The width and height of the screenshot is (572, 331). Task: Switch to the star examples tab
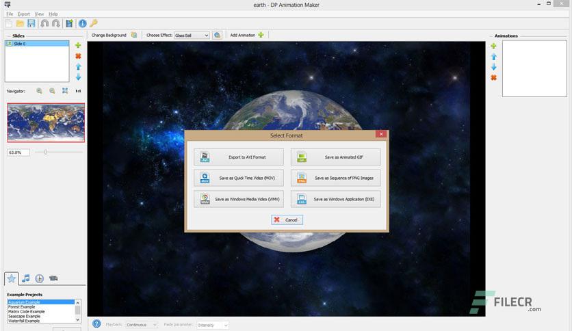(12, 278)
